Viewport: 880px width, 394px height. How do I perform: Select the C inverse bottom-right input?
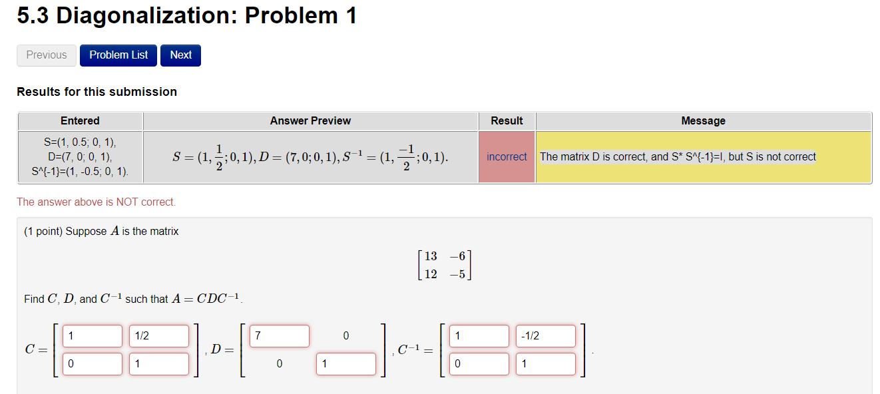point(546,364)
